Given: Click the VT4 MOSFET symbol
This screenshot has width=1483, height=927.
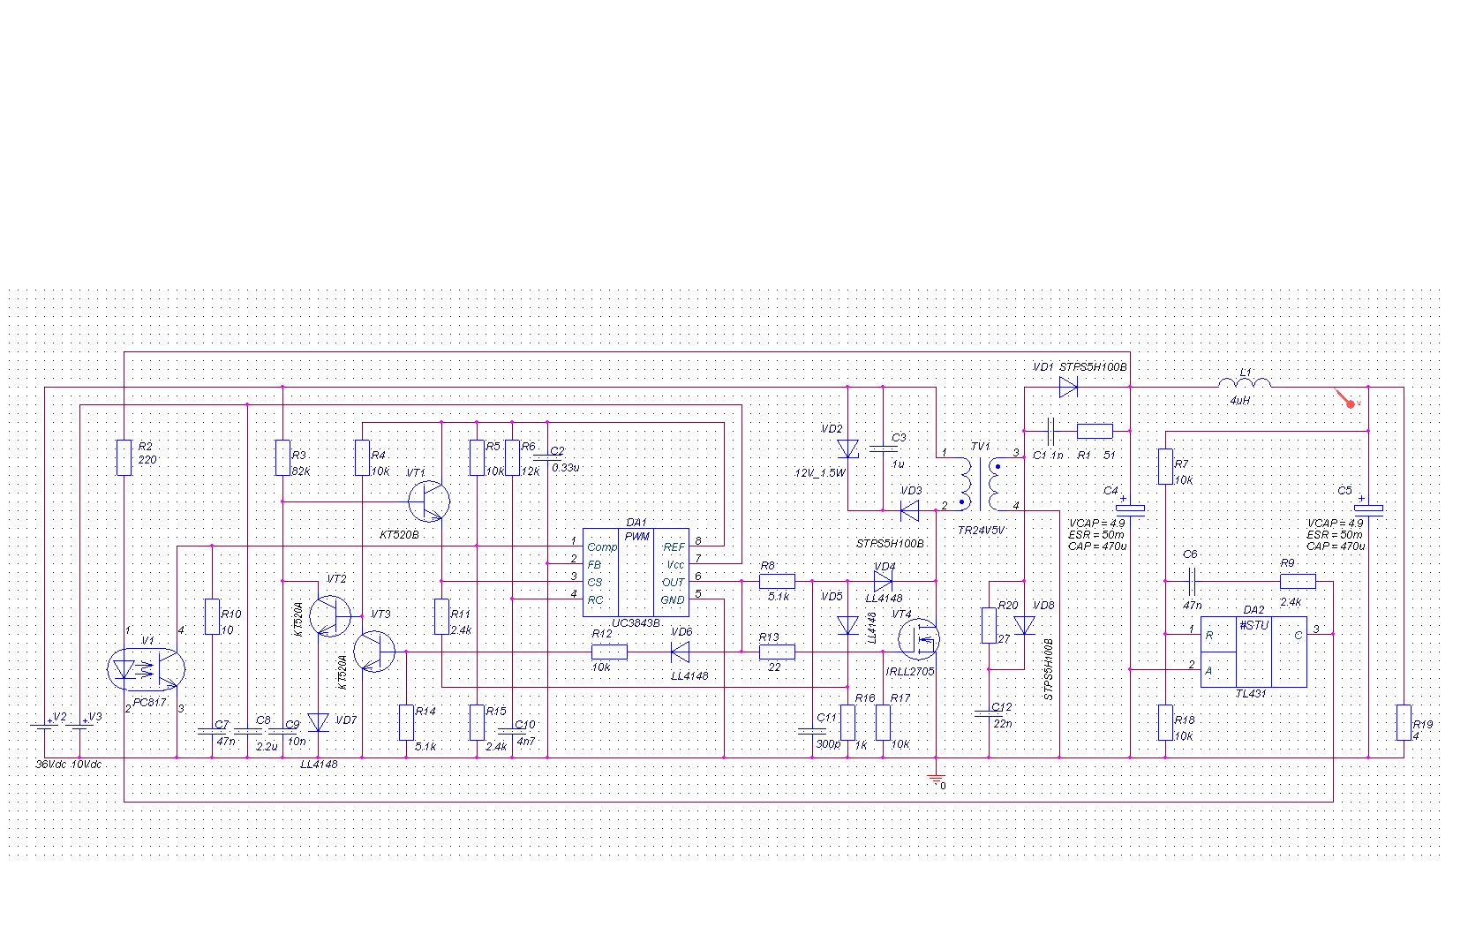Looking at the screenshot, I should [918, 638].
